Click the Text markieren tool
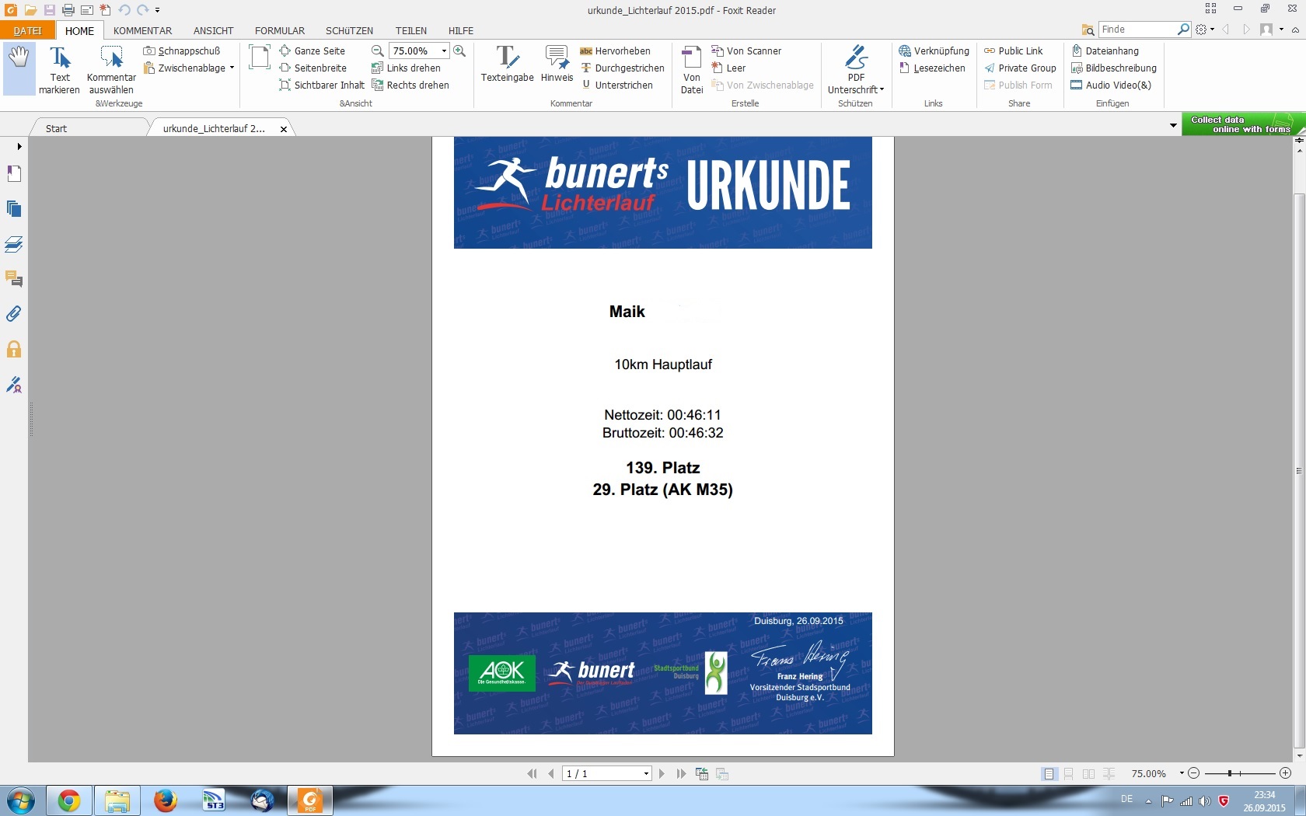 coord(60,70)
